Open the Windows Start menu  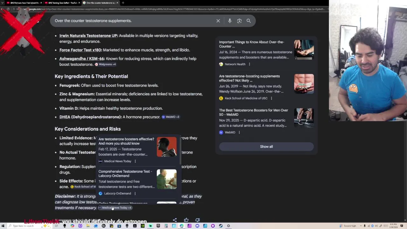[3, 226]
